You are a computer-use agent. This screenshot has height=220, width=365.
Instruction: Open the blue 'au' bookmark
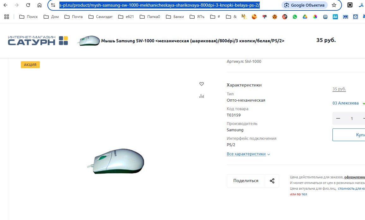[335, 16]
